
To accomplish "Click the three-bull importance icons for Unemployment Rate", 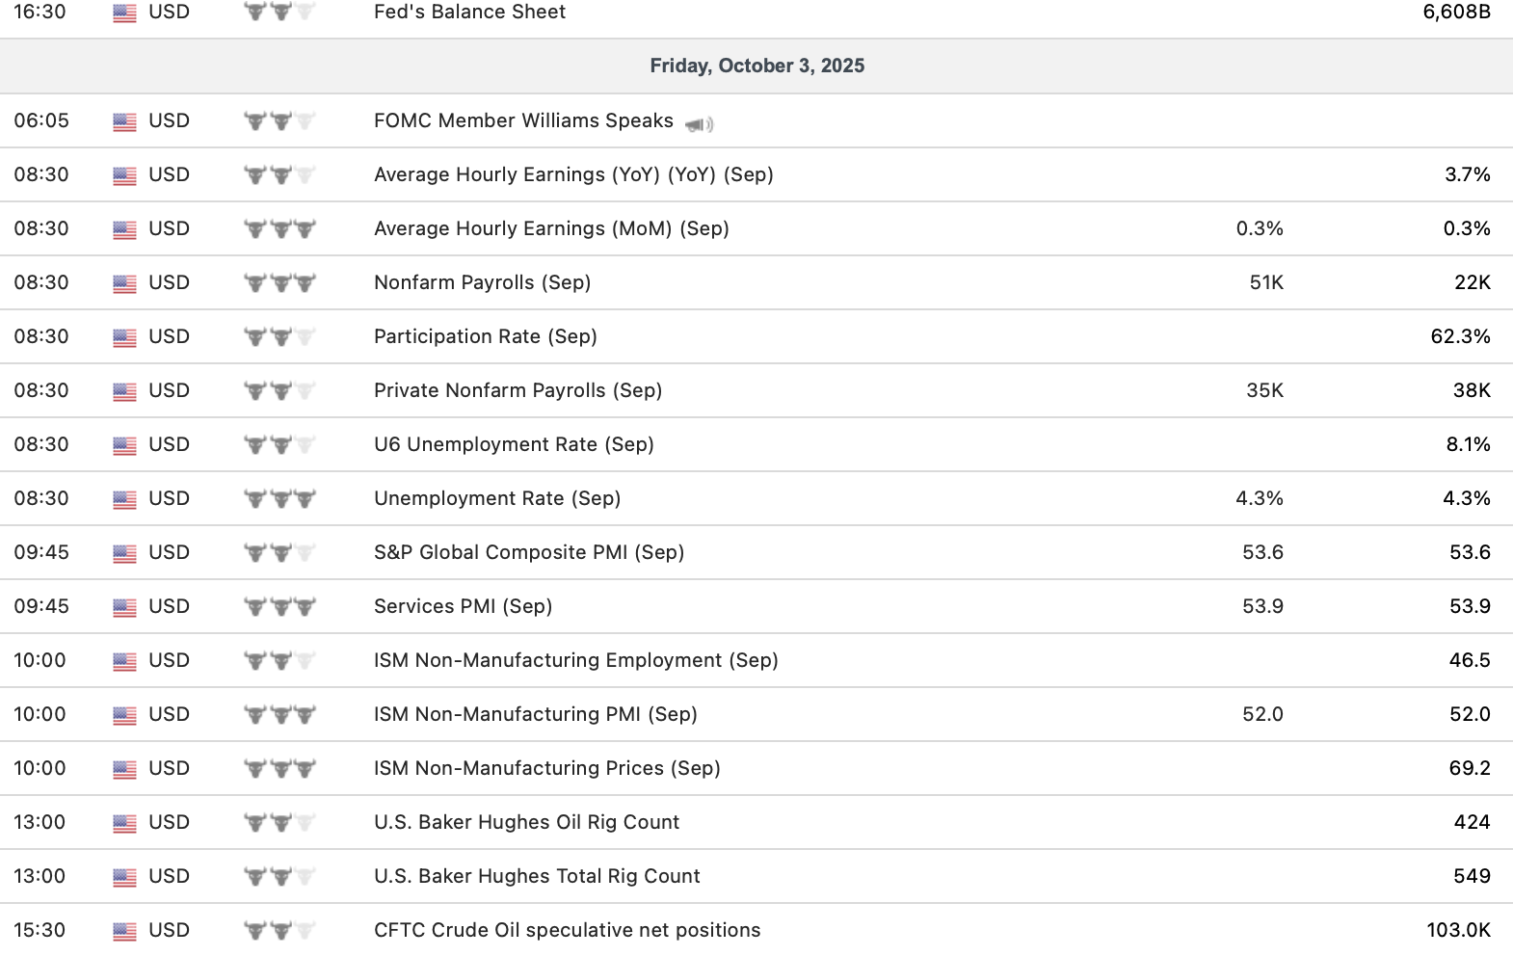I will click(279, 499).
